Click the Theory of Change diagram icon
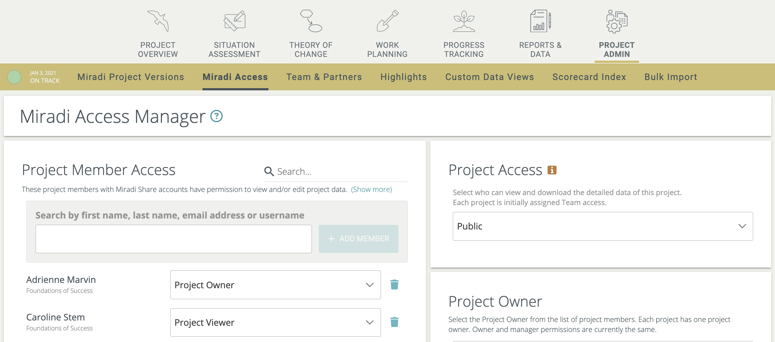Screen dimensions: 775x342 point(311,21)
